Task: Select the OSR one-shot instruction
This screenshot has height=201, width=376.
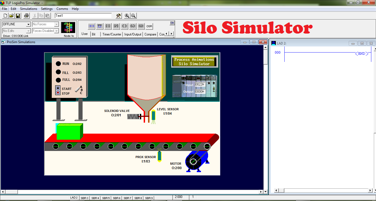Action: pos(149,26)
